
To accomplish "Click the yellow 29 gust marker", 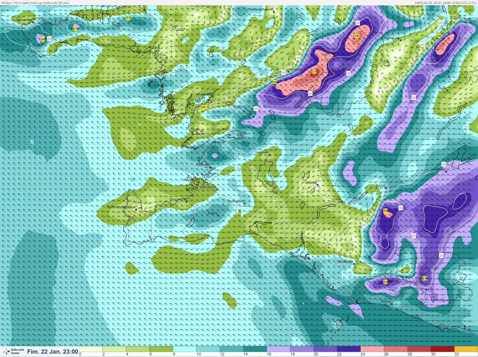I will pyautogui.click(x=425, y=278).
